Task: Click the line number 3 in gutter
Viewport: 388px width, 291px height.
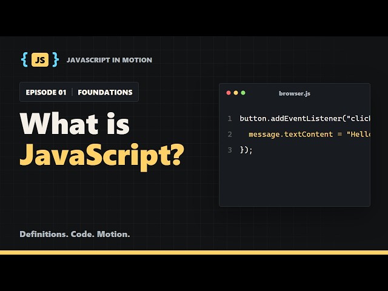Action: [230, 150]
